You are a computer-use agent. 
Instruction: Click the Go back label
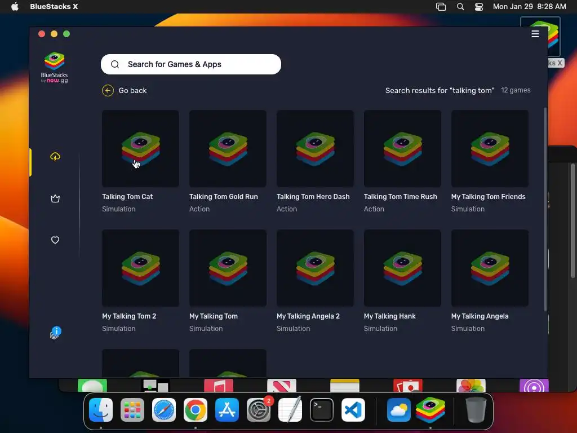pyautogui.click(x=132, y=91)
